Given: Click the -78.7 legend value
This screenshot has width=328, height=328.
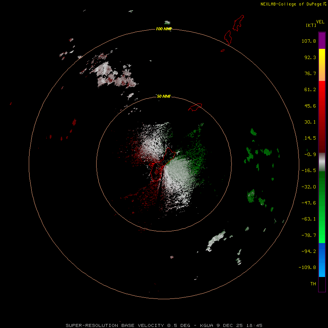Looking at the screenshot, I should pyautogui.click(x=309, y=235).
